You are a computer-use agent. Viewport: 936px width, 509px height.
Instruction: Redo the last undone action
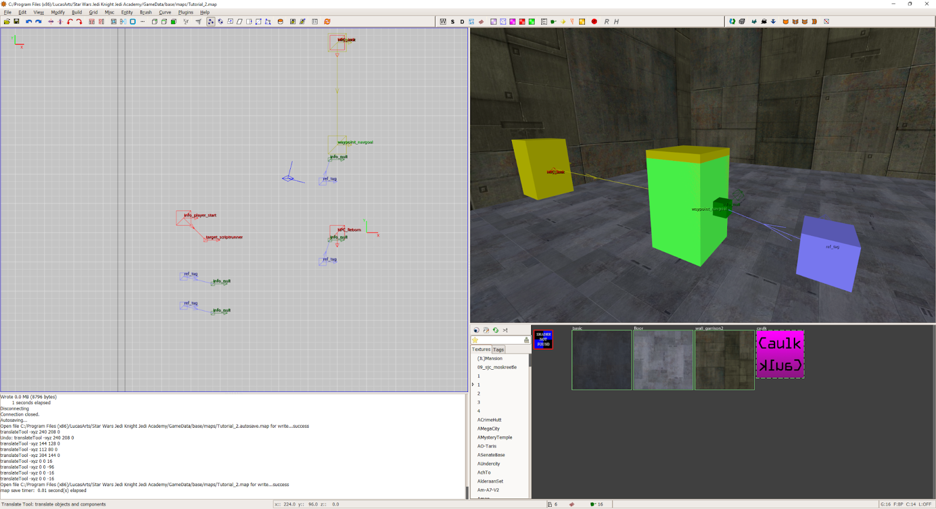pyautogui.click(x=39, y=22)
